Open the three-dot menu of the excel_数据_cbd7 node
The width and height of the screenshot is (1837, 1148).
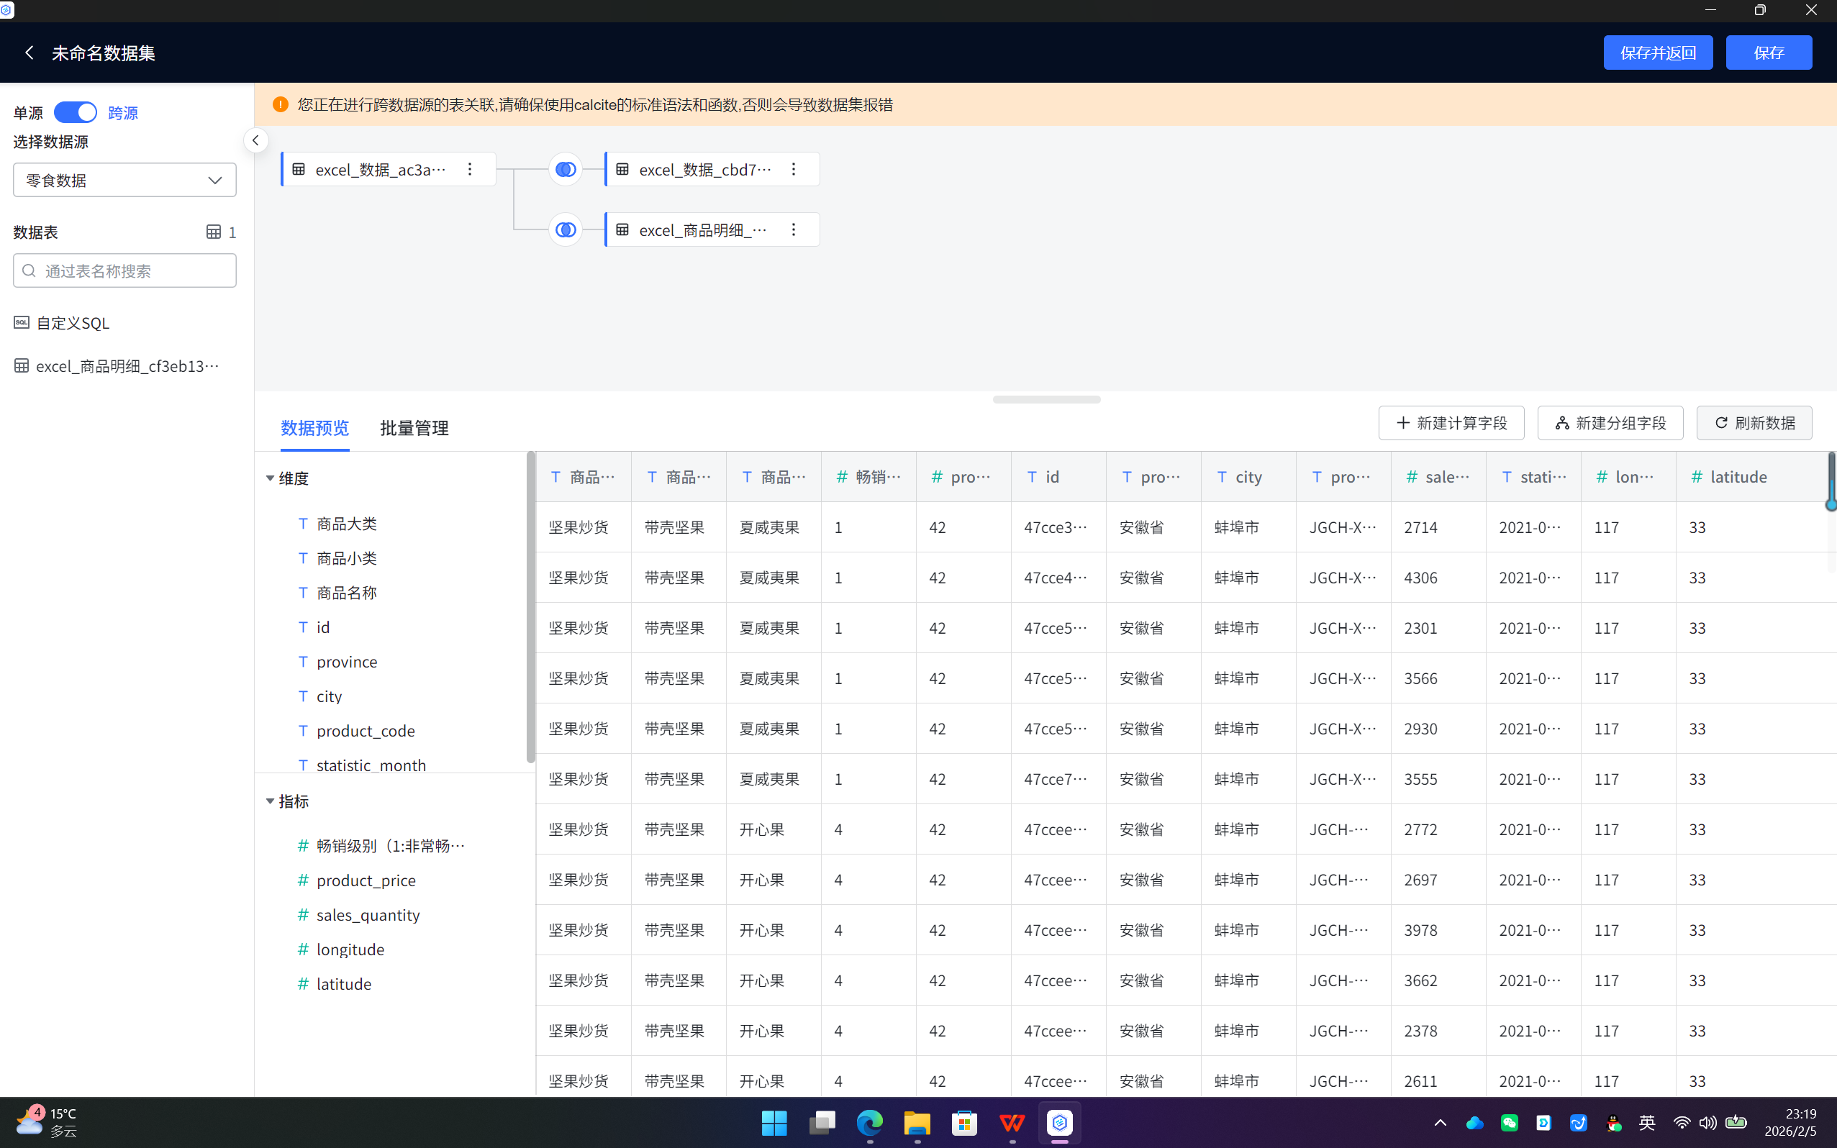pyautogui.click(x=794, y=169)
